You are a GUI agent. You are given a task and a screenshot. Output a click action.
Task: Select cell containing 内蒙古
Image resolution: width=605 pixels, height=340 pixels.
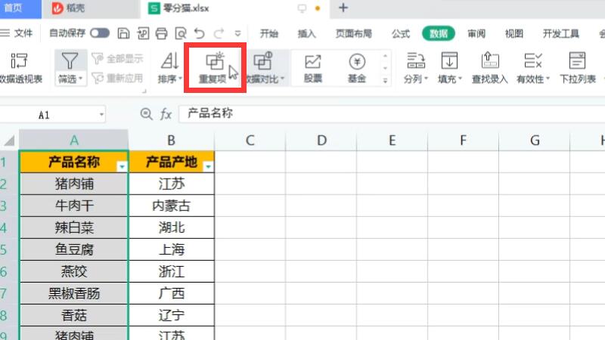coord(172,206)
